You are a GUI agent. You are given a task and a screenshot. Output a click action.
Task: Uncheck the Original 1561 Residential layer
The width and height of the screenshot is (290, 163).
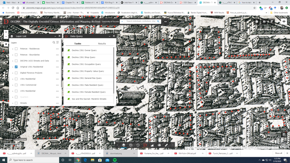pos(16,67)
